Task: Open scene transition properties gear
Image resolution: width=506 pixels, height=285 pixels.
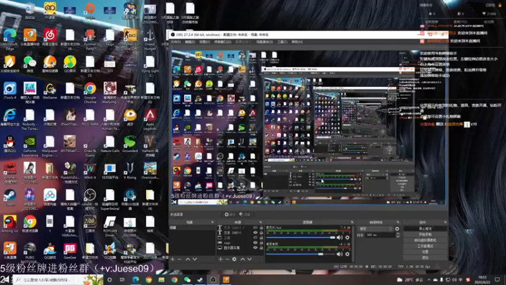Action: (397, 229)
